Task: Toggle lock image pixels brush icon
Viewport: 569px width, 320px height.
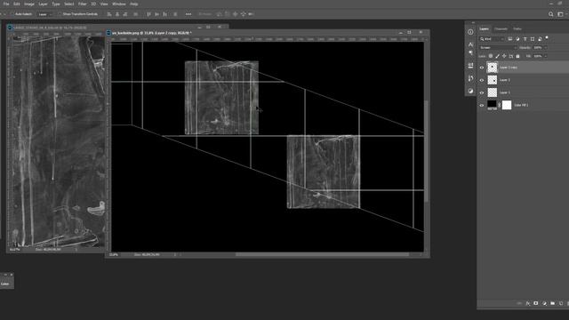Action: pos(498,56)
